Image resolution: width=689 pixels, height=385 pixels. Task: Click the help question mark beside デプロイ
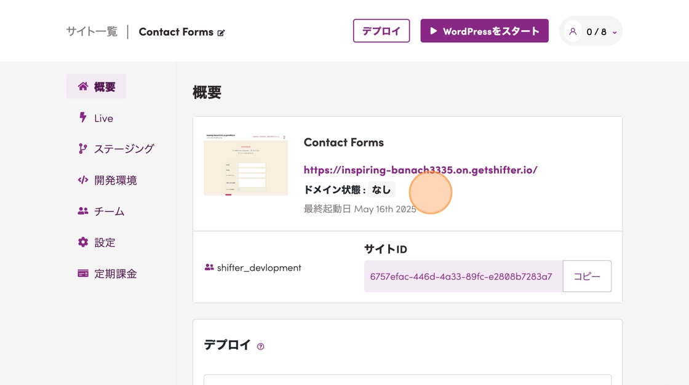(261, 346)
